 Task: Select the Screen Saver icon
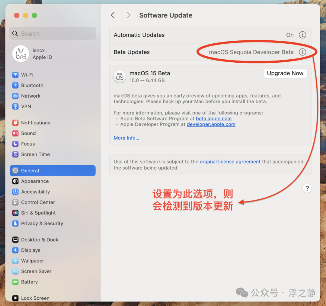coord(15,271)
